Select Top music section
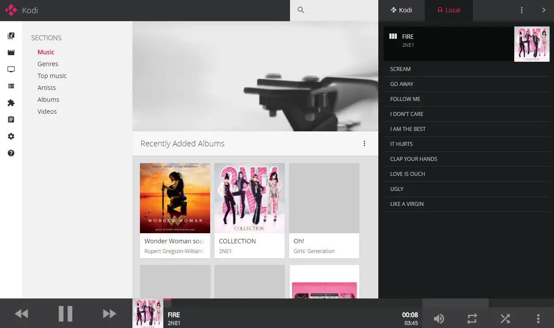Viewport: 554px width, 328px height. click(52, 76)
